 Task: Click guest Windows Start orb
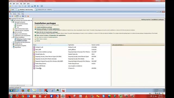(x=11, y=90)
